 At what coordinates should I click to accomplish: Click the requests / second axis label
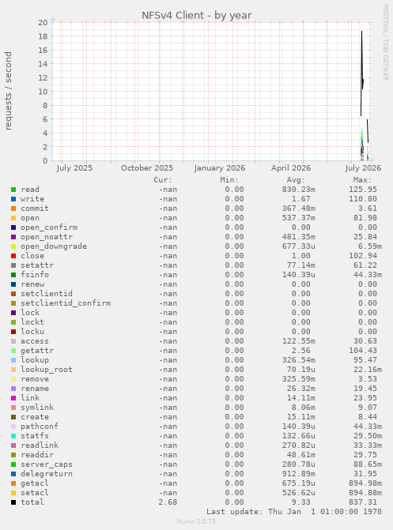coord(8,91)
